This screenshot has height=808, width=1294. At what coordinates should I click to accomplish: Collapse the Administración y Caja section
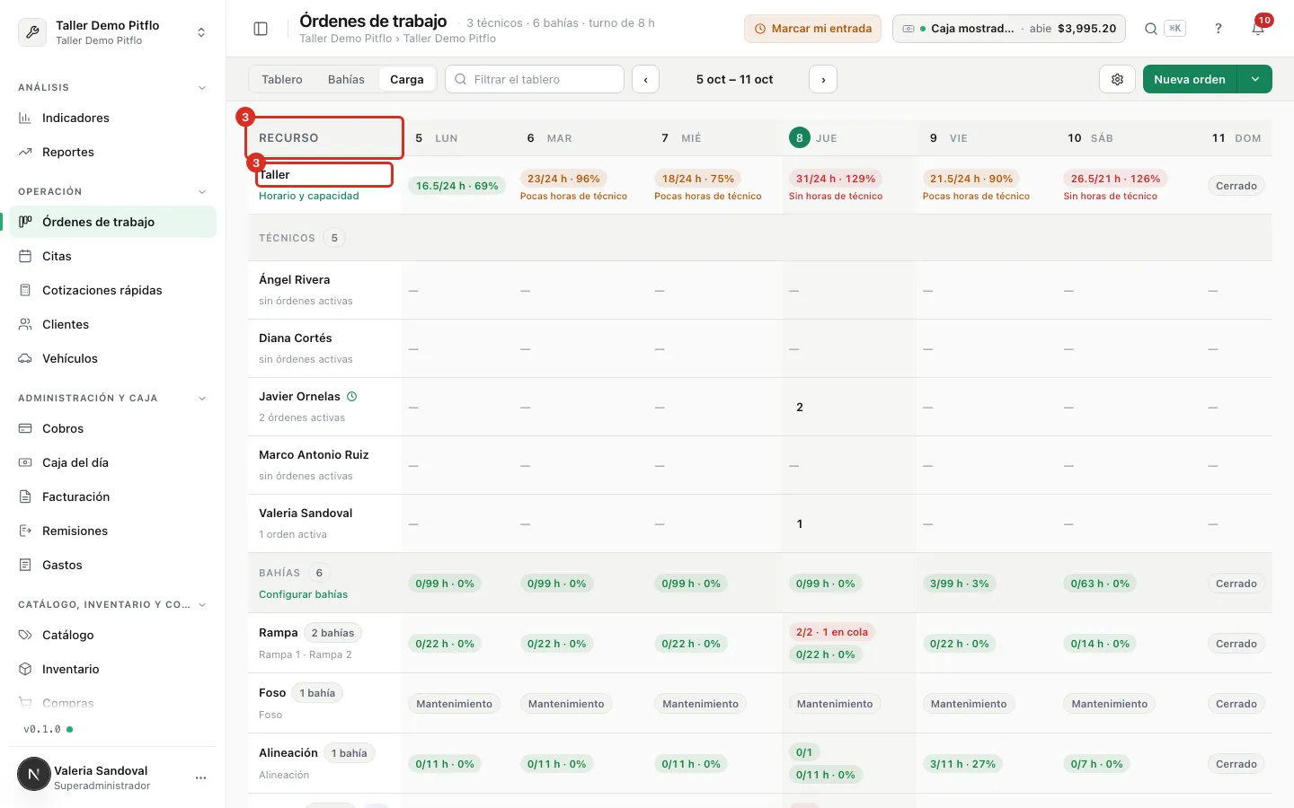coord(202,399)
